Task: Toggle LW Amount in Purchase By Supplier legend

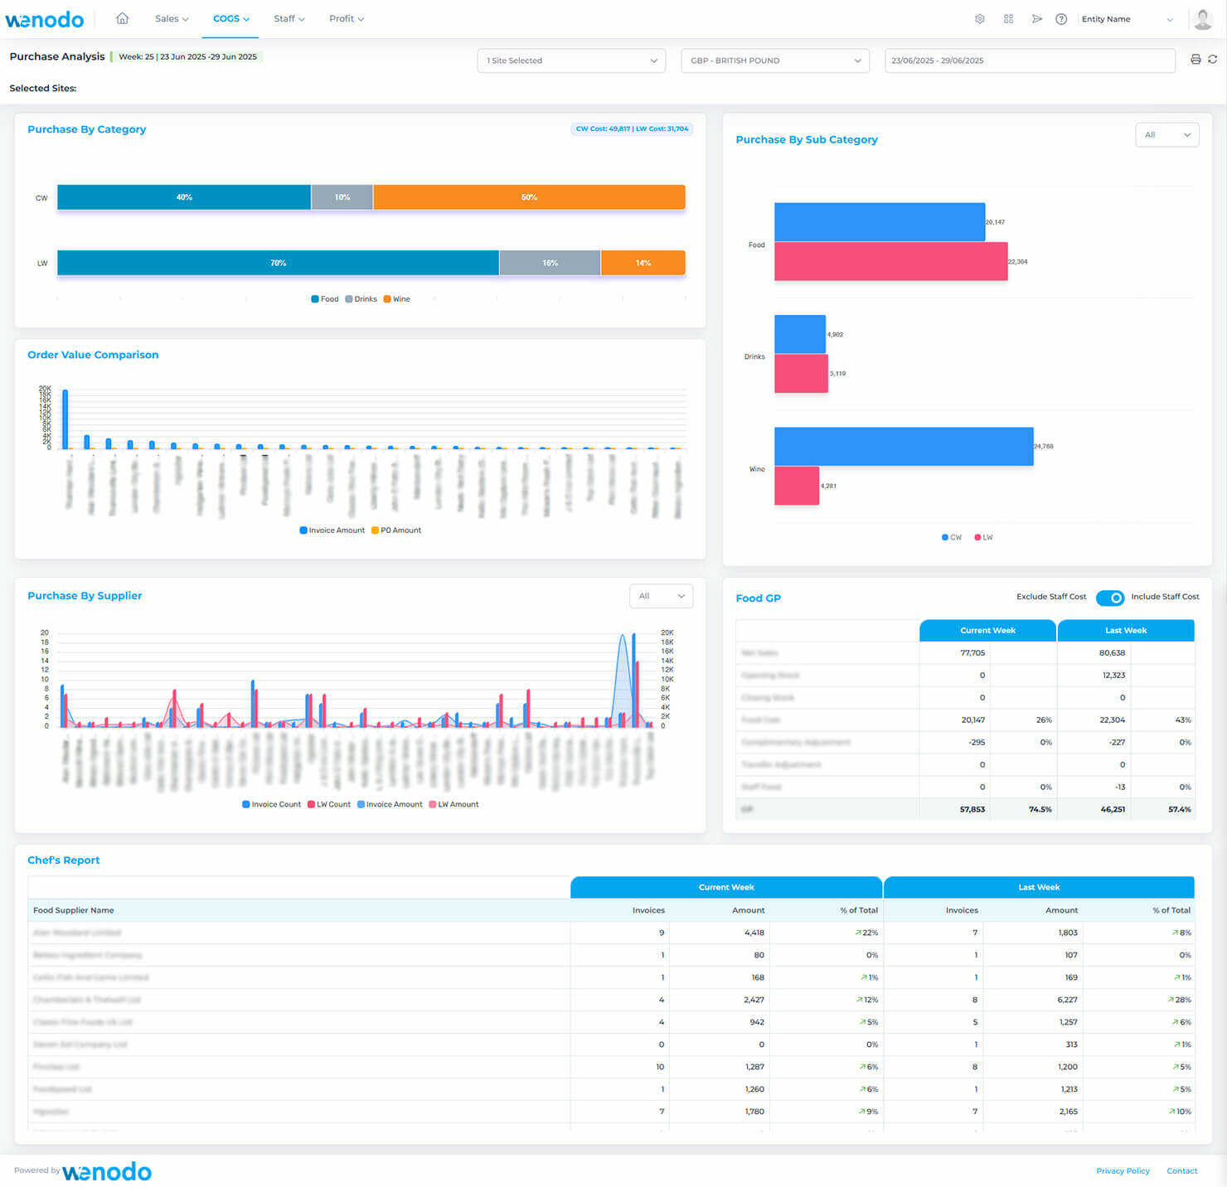Action: point(453,804)
